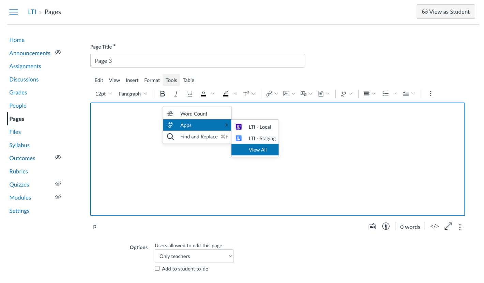The height and width of the screenshot is (283, 484).
Task: Open the Insert menu
Action: pyautogui.click(x=132, y=80)
